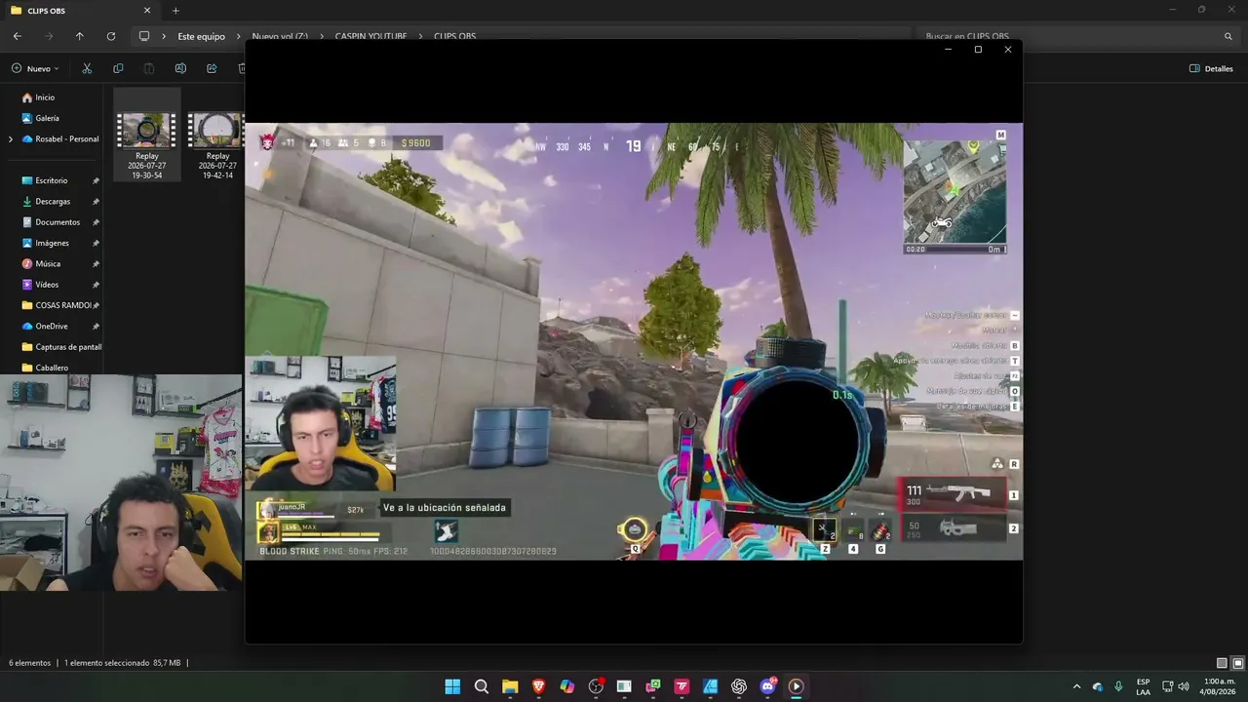Open the Caballero folder in sidebar
This screenshot has width=1248, height=702.
click(x=52, y=368)
